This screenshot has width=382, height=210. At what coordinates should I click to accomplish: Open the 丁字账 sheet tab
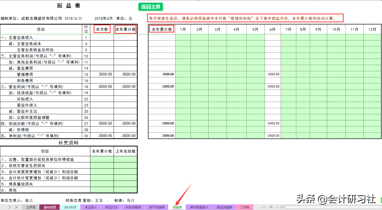245,207
